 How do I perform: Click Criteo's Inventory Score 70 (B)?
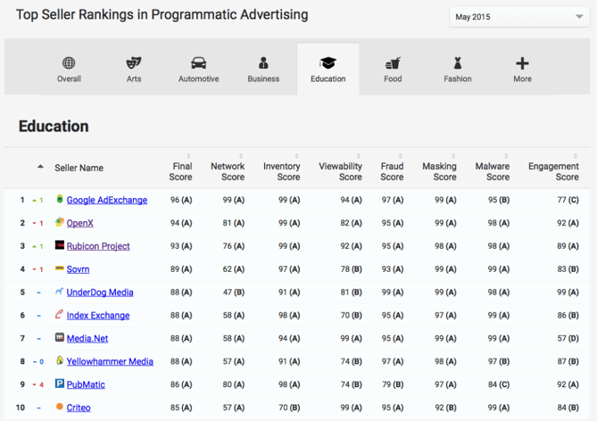click(289, 408)
